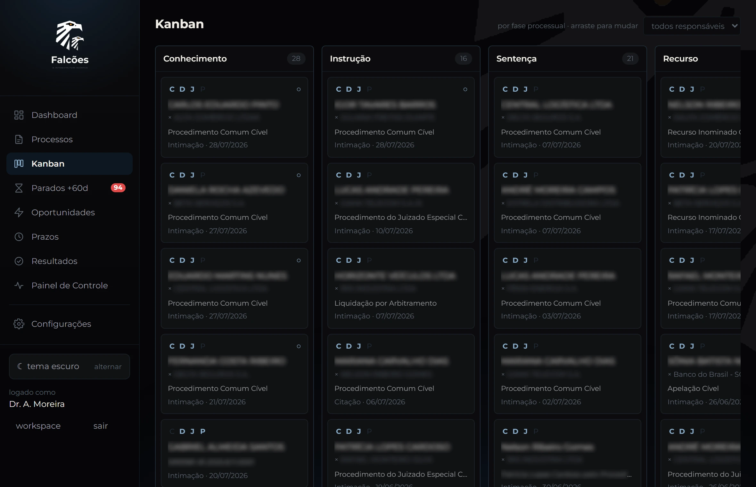Open Conhecimento card Intimação 20/07/2026

(234, 453)
